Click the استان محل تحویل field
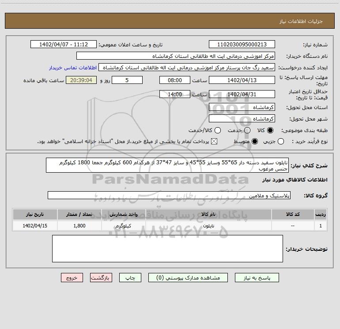 pos(242,107)
